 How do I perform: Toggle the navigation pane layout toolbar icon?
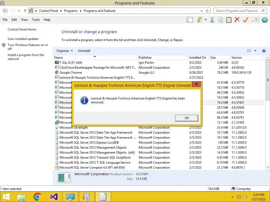(189, 20)
